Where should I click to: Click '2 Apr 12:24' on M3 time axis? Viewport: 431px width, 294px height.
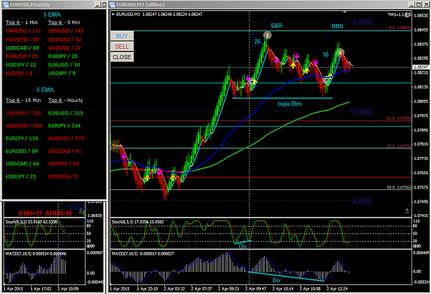[337, 288]
